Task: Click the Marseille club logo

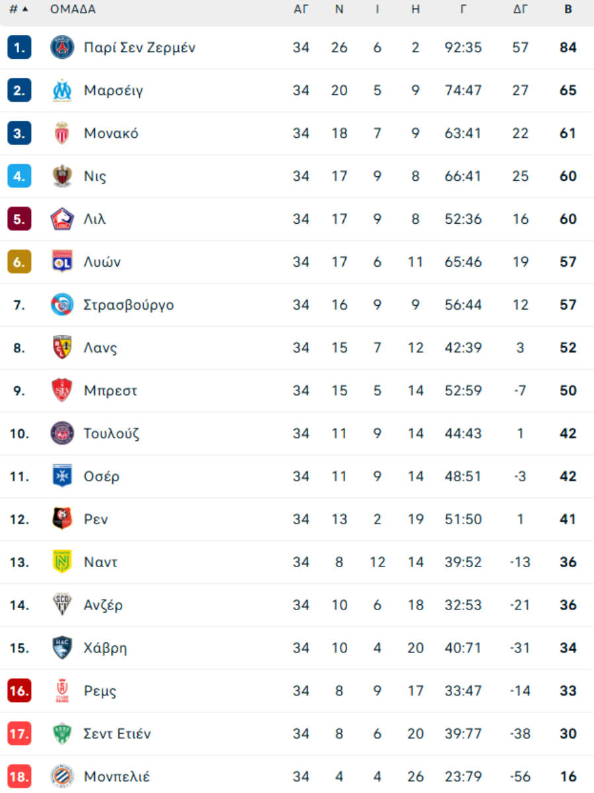Action: (62, 90)
